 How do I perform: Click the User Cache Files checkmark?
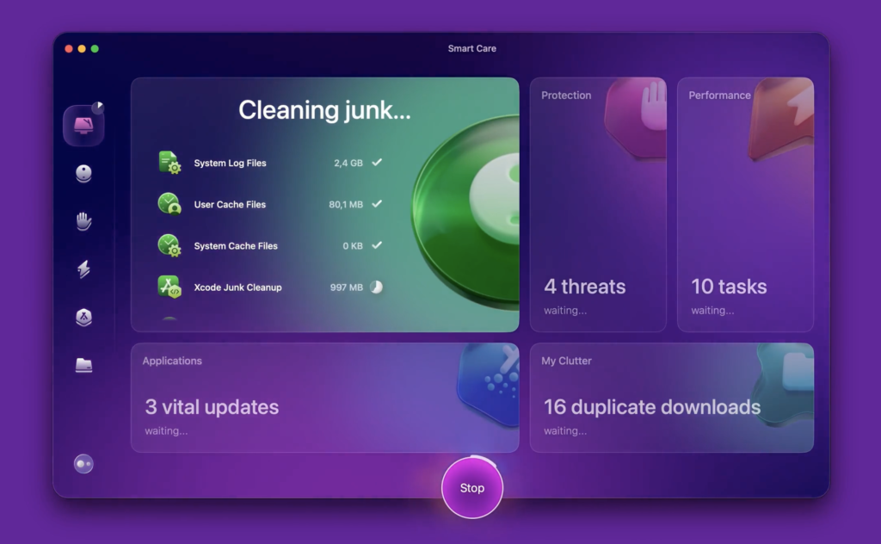pyautogui.click(x=377, y=204)
